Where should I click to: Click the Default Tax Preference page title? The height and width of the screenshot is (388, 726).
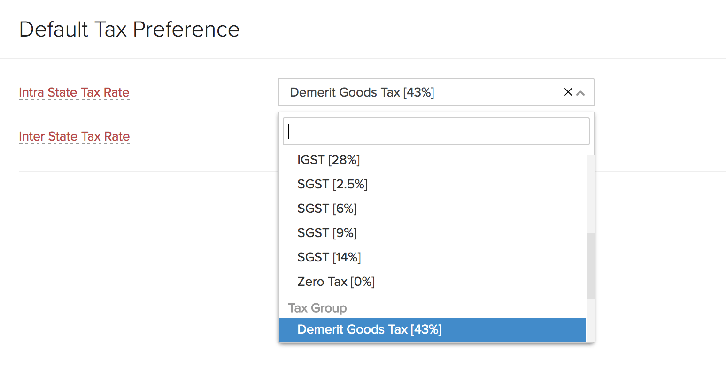point(130,30)
